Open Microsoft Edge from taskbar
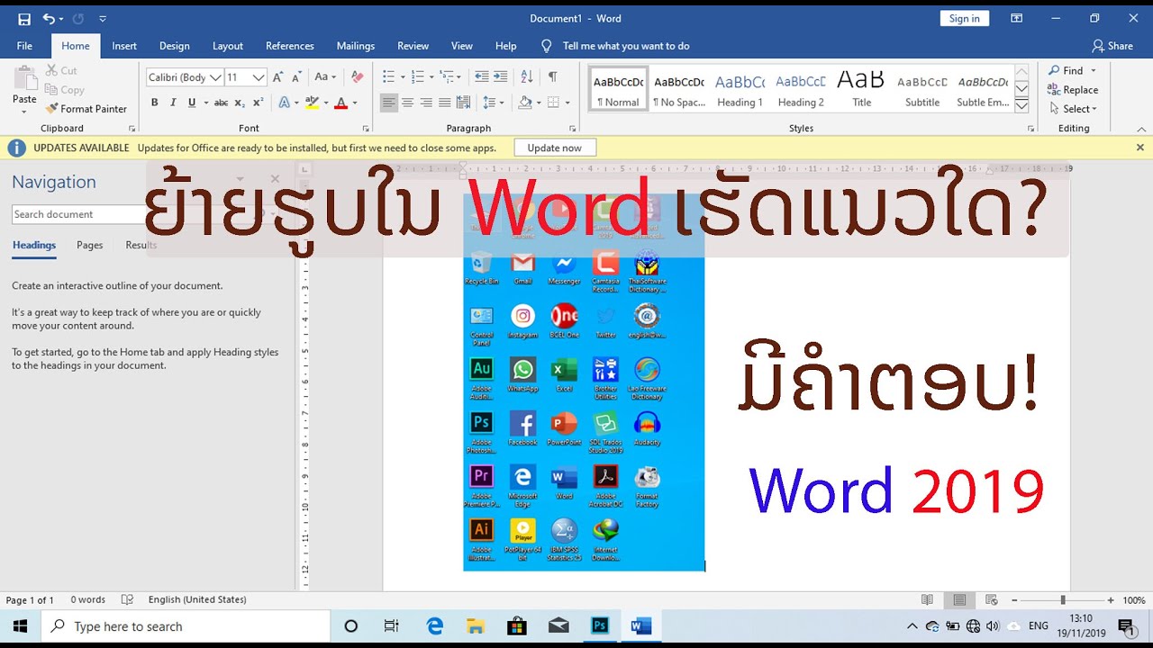The width and height of the screenshot is (1153, 648). 435,626
